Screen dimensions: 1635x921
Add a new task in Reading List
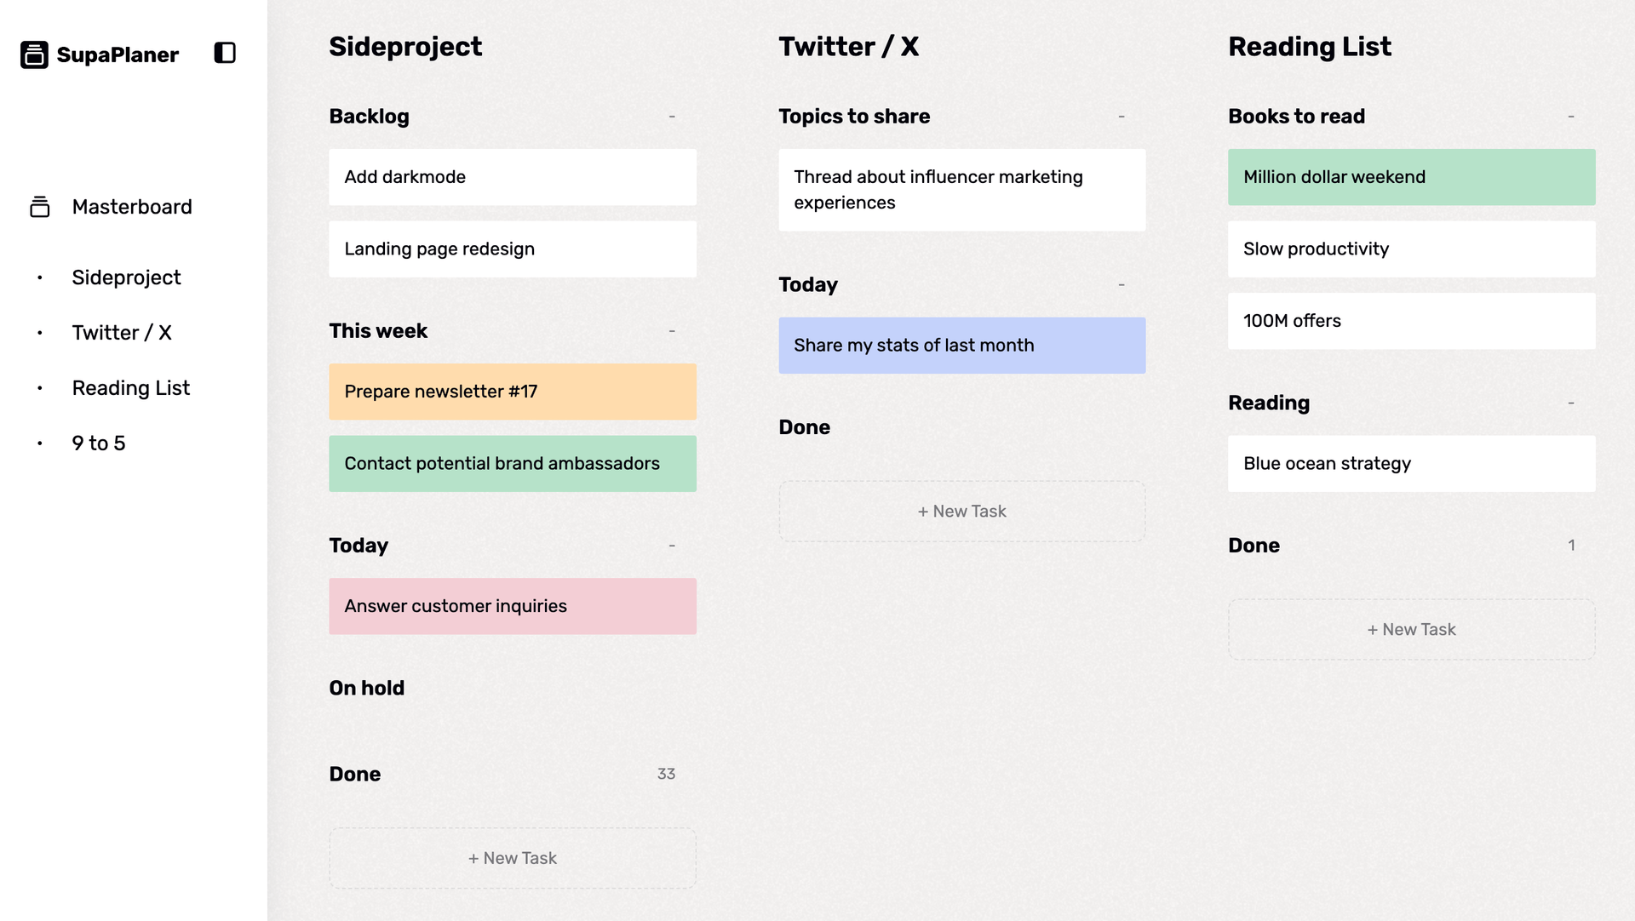click(x=1412, y=630)
